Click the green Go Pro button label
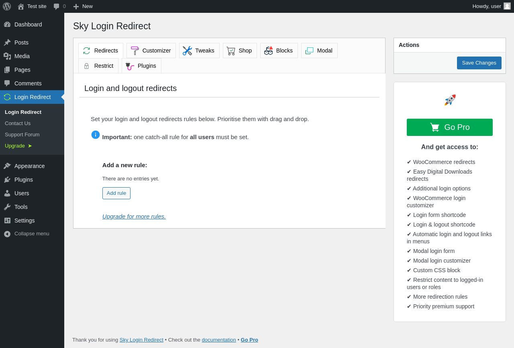The image size is (514, 348). pos(457,127)
